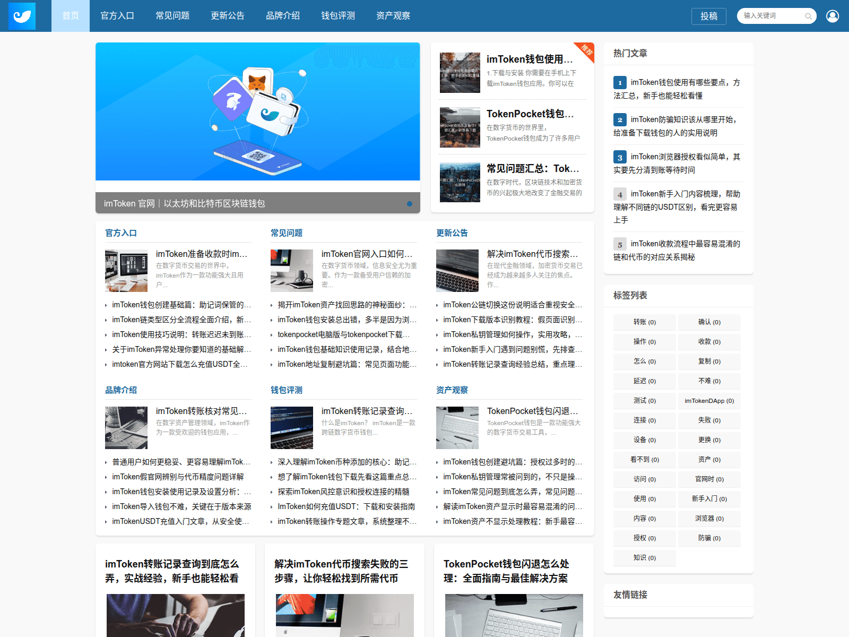
Task: Open 钱包评测 section heading
Action: 287,390
